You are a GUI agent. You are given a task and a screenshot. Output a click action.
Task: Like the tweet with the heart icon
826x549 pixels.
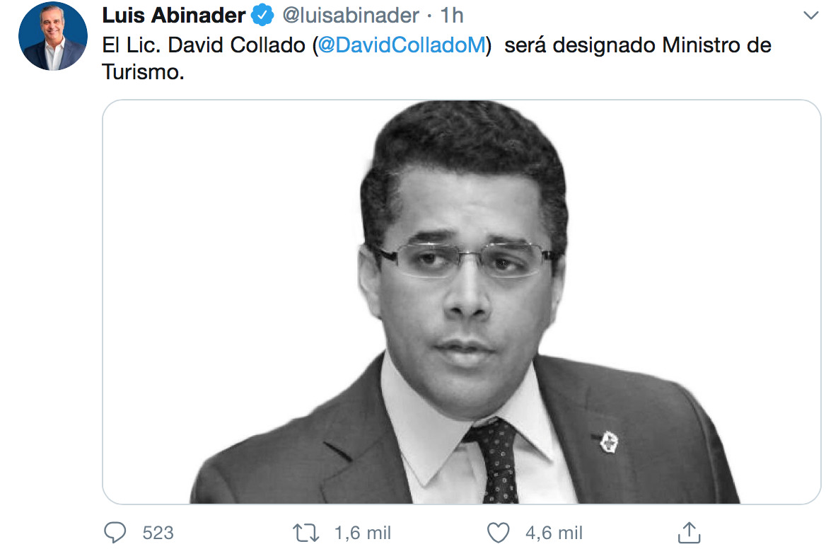(498, 533)
